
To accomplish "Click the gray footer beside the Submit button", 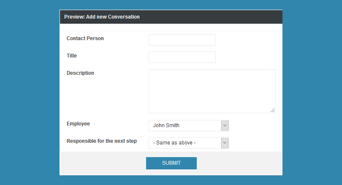I will coord(240,163).
